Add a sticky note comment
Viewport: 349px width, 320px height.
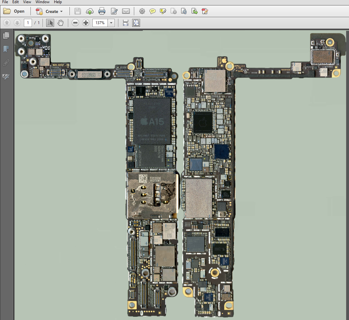[x=153, y=11]
